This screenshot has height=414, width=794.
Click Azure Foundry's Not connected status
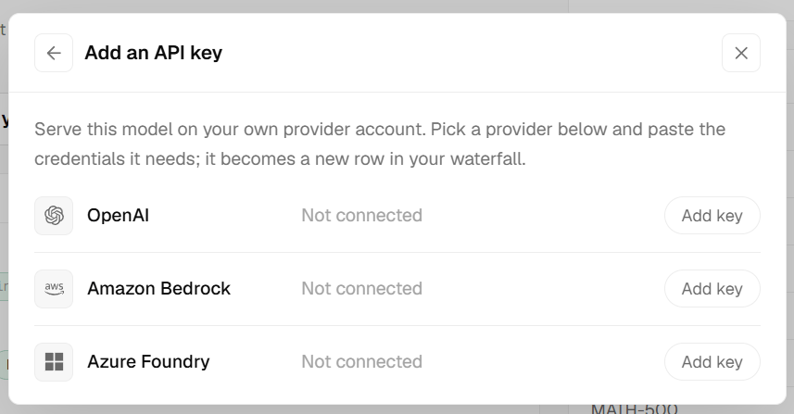(361, 362)
